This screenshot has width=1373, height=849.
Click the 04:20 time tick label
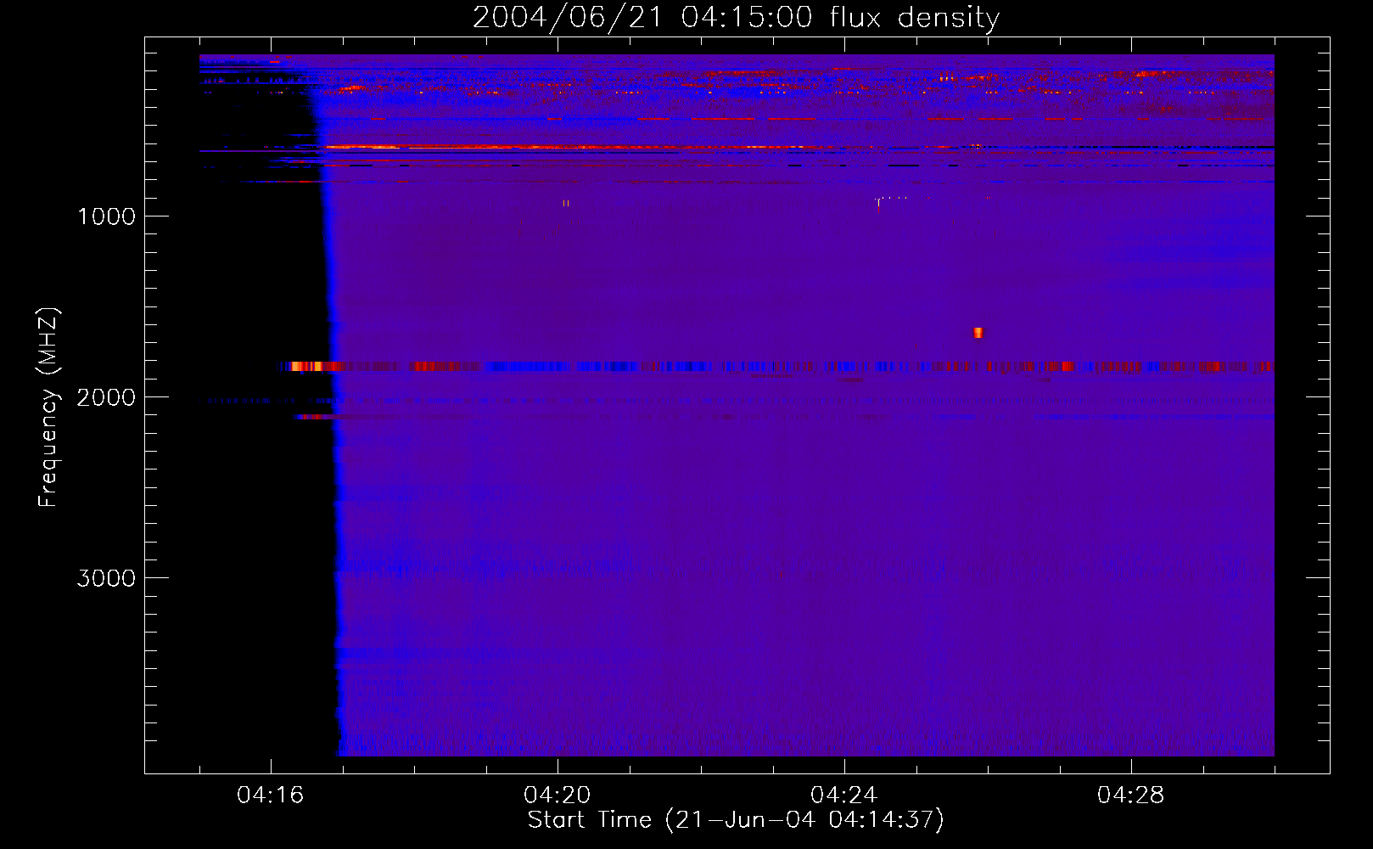click(558, 796)
